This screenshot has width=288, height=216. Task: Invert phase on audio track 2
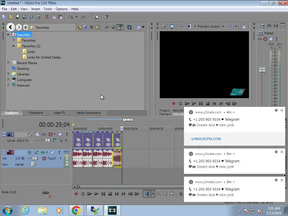36,152
